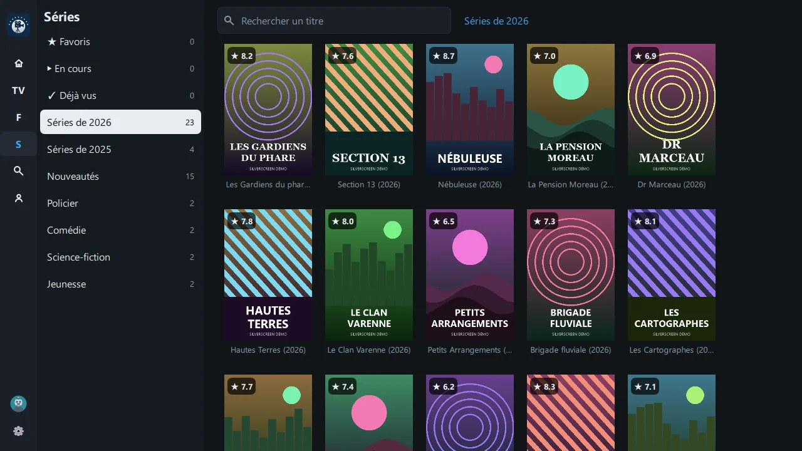Open the Comédie genre
Viewport: 802px width, 451px height.
(x=120, y=230)
